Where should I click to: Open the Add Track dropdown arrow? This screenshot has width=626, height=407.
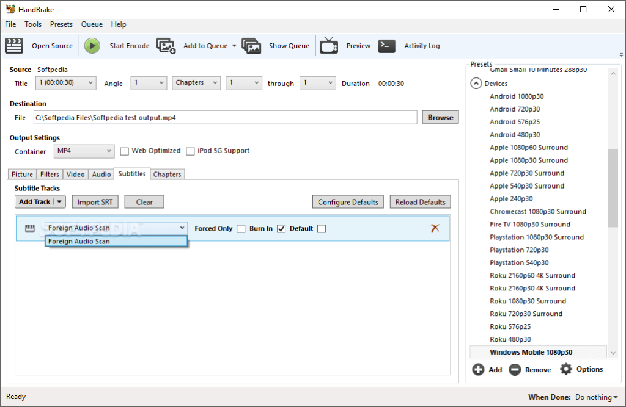point(59,202)
